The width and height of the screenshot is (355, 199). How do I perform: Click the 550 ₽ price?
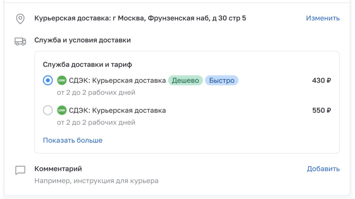(321, 111)
